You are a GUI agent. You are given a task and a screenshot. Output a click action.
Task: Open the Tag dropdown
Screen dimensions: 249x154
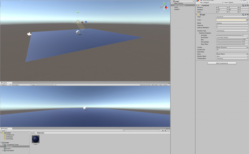pos(213,2)
